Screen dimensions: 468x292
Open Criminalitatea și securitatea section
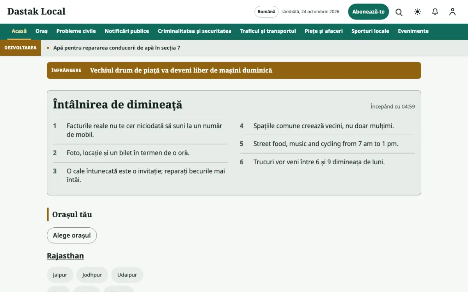[195, 31]
